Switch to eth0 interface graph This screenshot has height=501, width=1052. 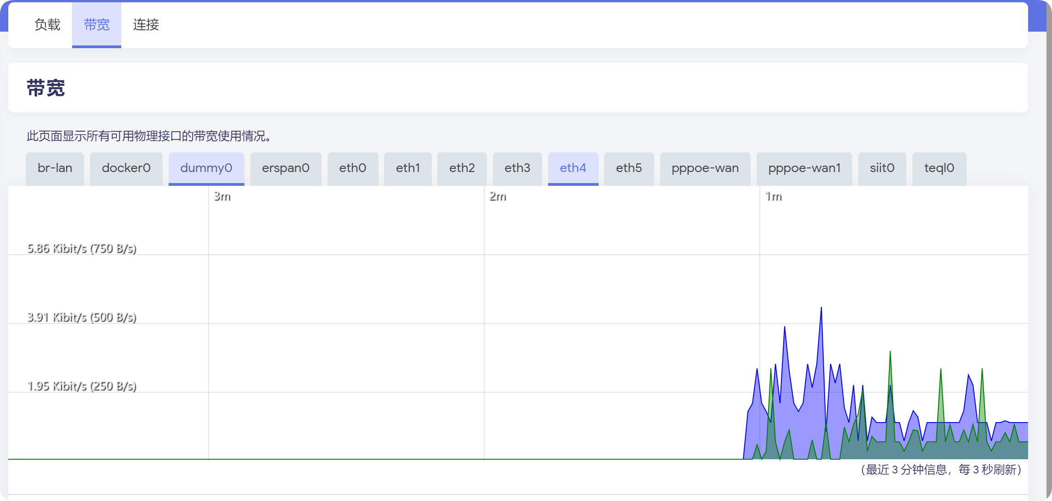(x=352, y=168)
